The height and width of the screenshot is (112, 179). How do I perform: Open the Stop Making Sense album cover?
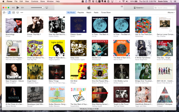click(100, 95)
